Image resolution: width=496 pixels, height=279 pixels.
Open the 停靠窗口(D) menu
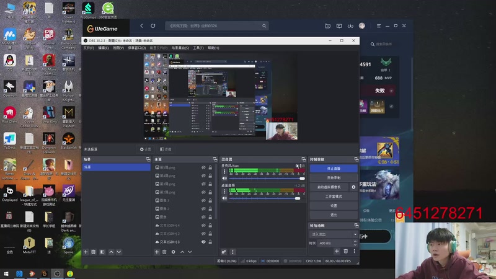click(x=136, y=48)
